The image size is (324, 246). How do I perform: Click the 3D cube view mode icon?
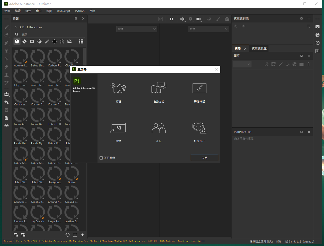[x=190, y=19]
